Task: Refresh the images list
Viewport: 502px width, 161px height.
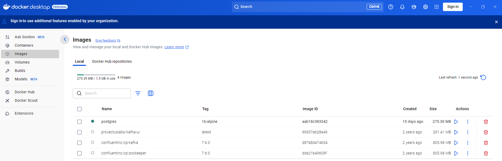Action: coord(483,78)
